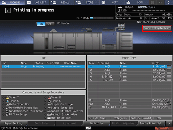Select PI2 A3 tray row
This screenshot has width=173, height=130.
[130, 104]
